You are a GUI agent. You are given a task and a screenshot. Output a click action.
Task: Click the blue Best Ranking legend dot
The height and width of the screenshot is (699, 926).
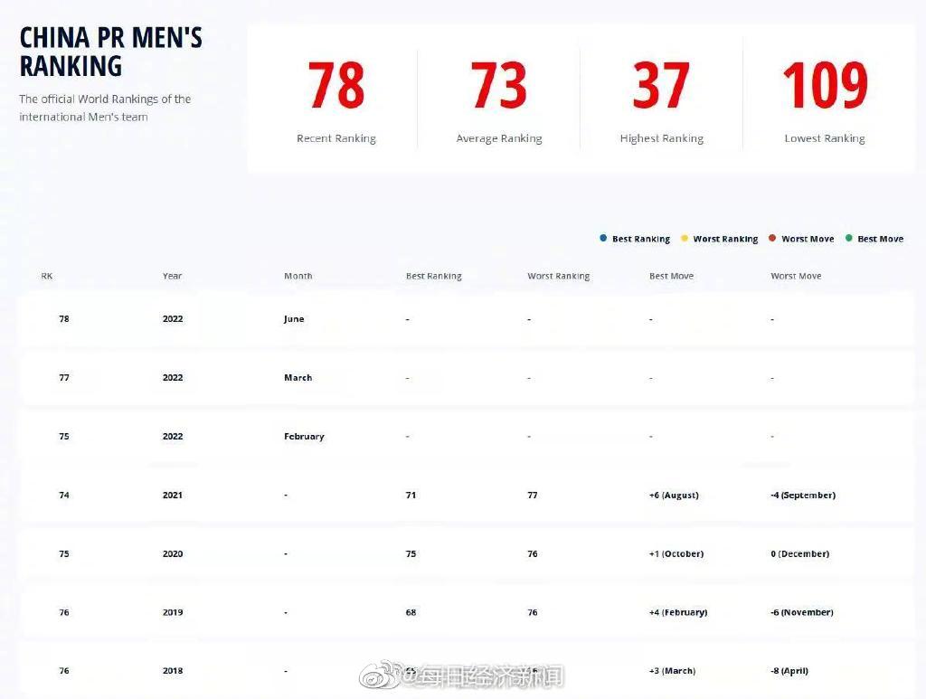[603, 238]
